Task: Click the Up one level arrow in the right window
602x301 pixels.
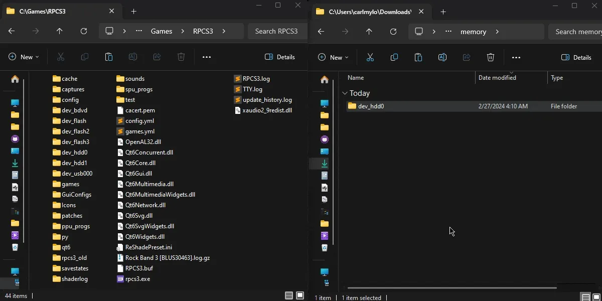Action: tap(369, 31)
